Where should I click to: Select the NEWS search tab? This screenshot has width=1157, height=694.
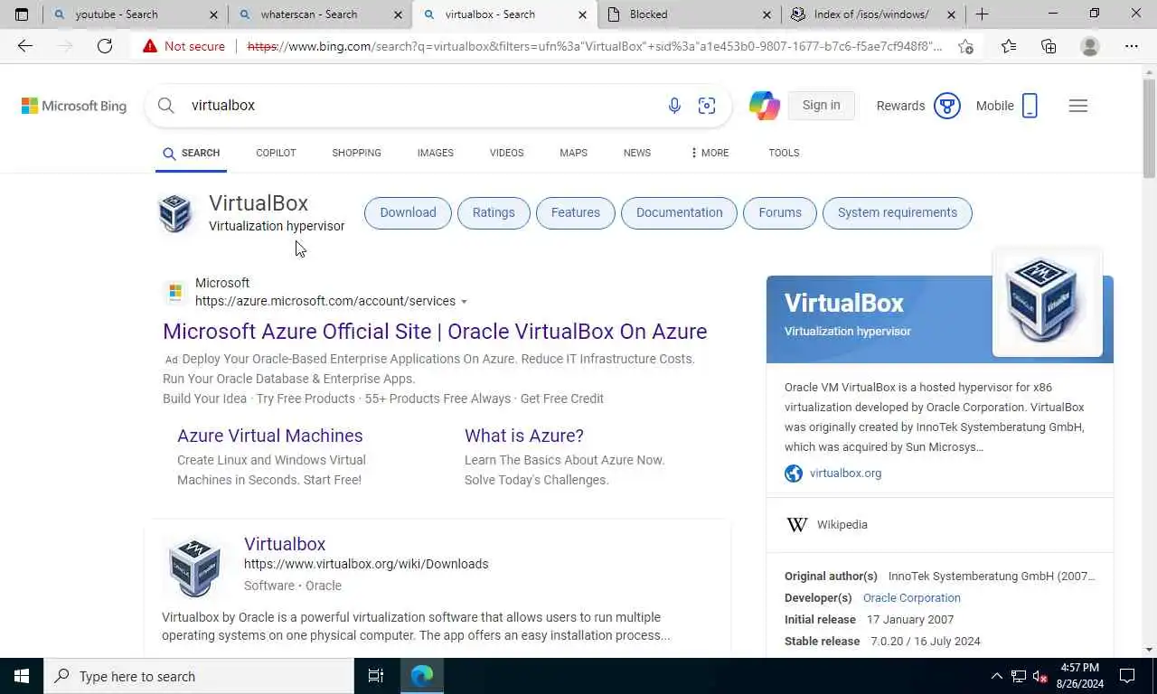coord(636,153)
